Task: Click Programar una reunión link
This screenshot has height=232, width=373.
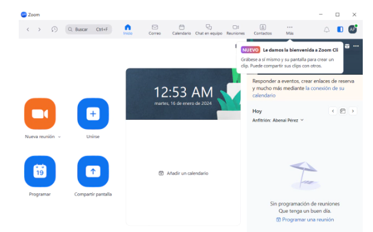Action: (305, 220)
